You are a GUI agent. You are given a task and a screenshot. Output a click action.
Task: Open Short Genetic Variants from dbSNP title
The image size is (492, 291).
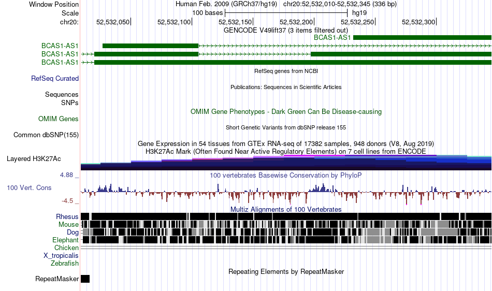286,127
